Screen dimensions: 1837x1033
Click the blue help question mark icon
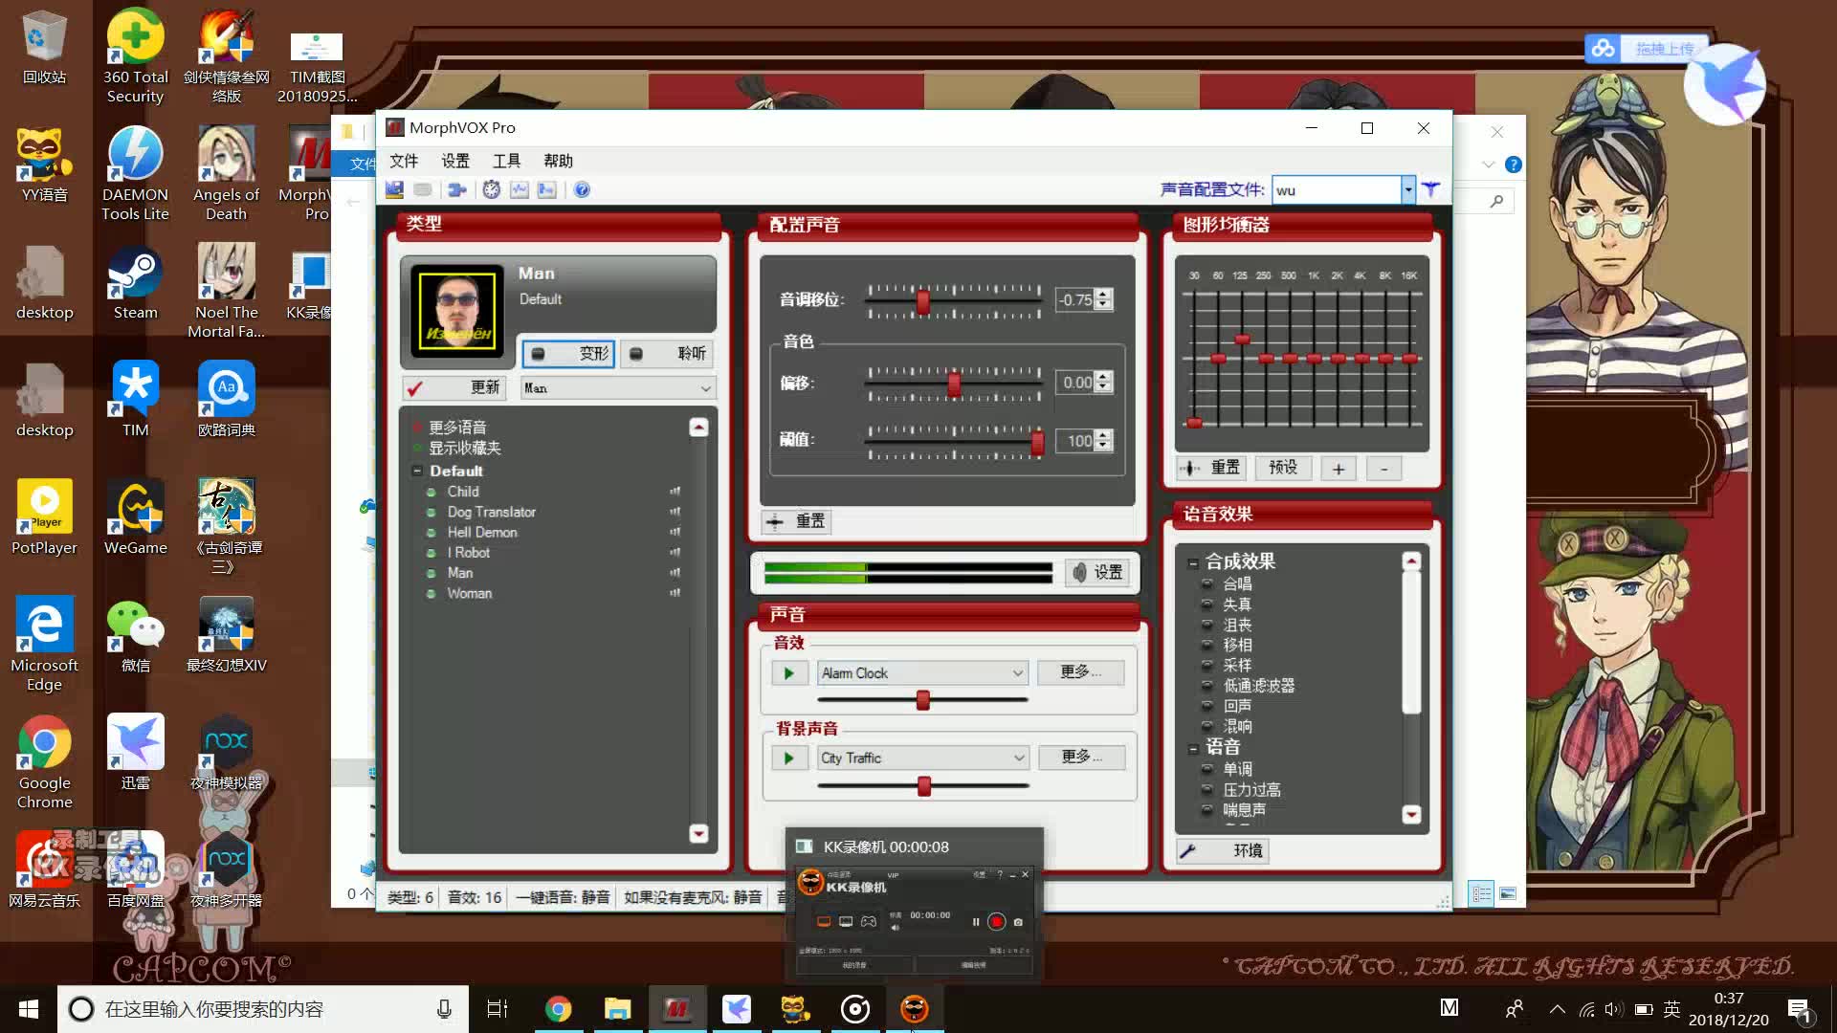tap(582, 189)
